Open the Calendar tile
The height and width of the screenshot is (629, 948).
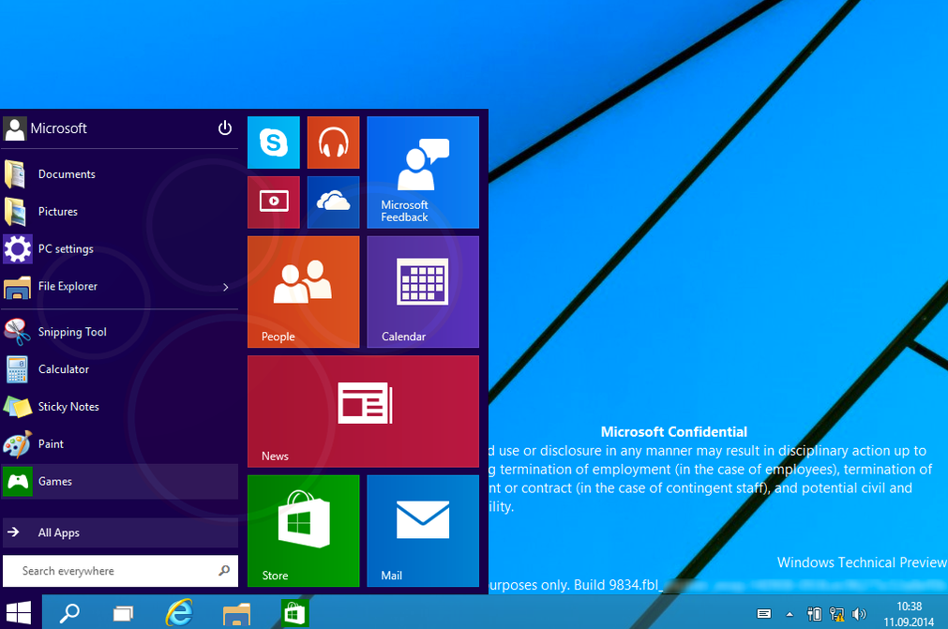click(x=422, y=292)
